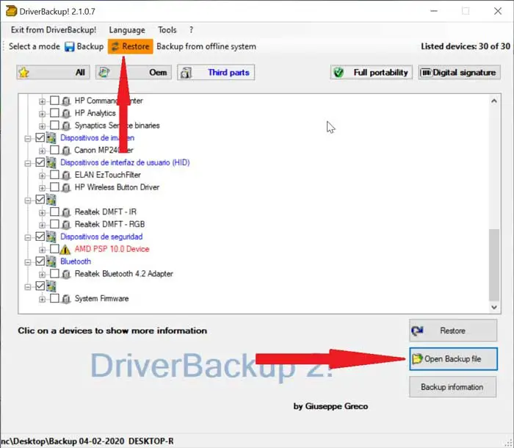Minimize the DriverBackup window
514x448 pixels.
(x=434, y=11)
